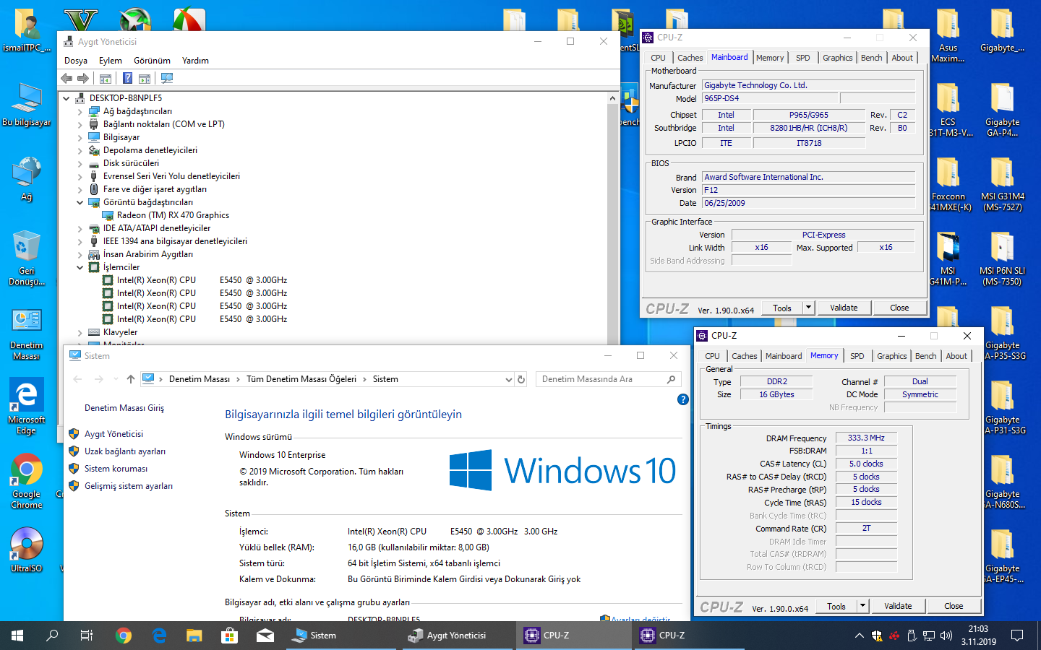Click Tools button in CPU-Z Memory window
Screen dimensions: 1041x650
[836, 606]
